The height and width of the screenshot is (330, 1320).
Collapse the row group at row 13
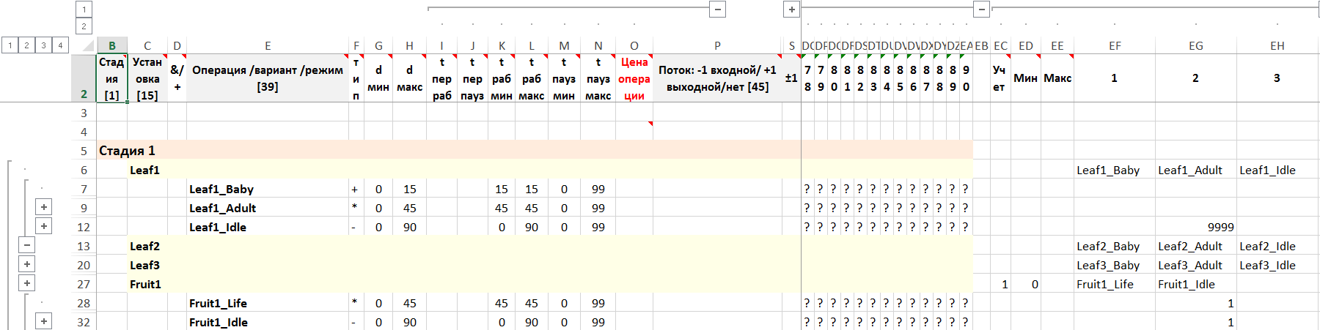27,246
